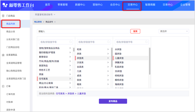Click the 门店商品 sidebar shop icon
This screenshot has width=195, height=112.
[x=3, y=16]
